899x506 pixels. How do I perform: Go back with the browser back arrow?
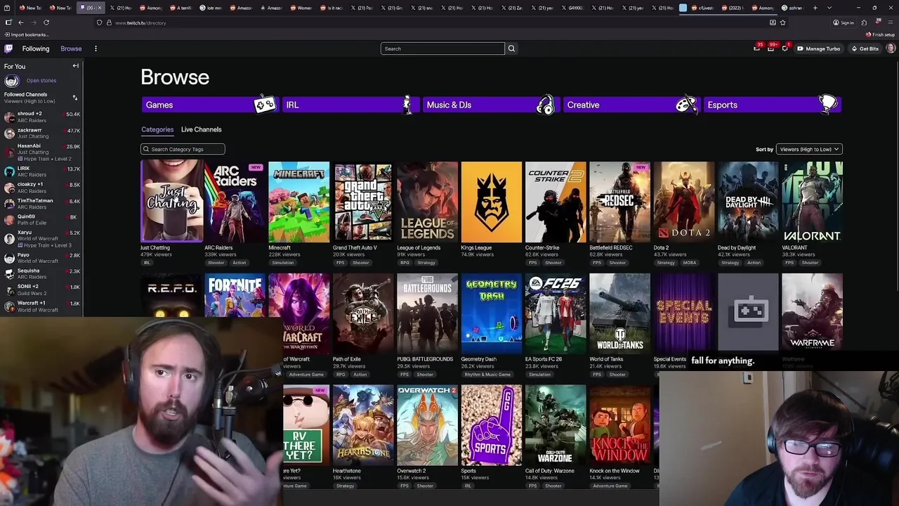coord(20,22)
